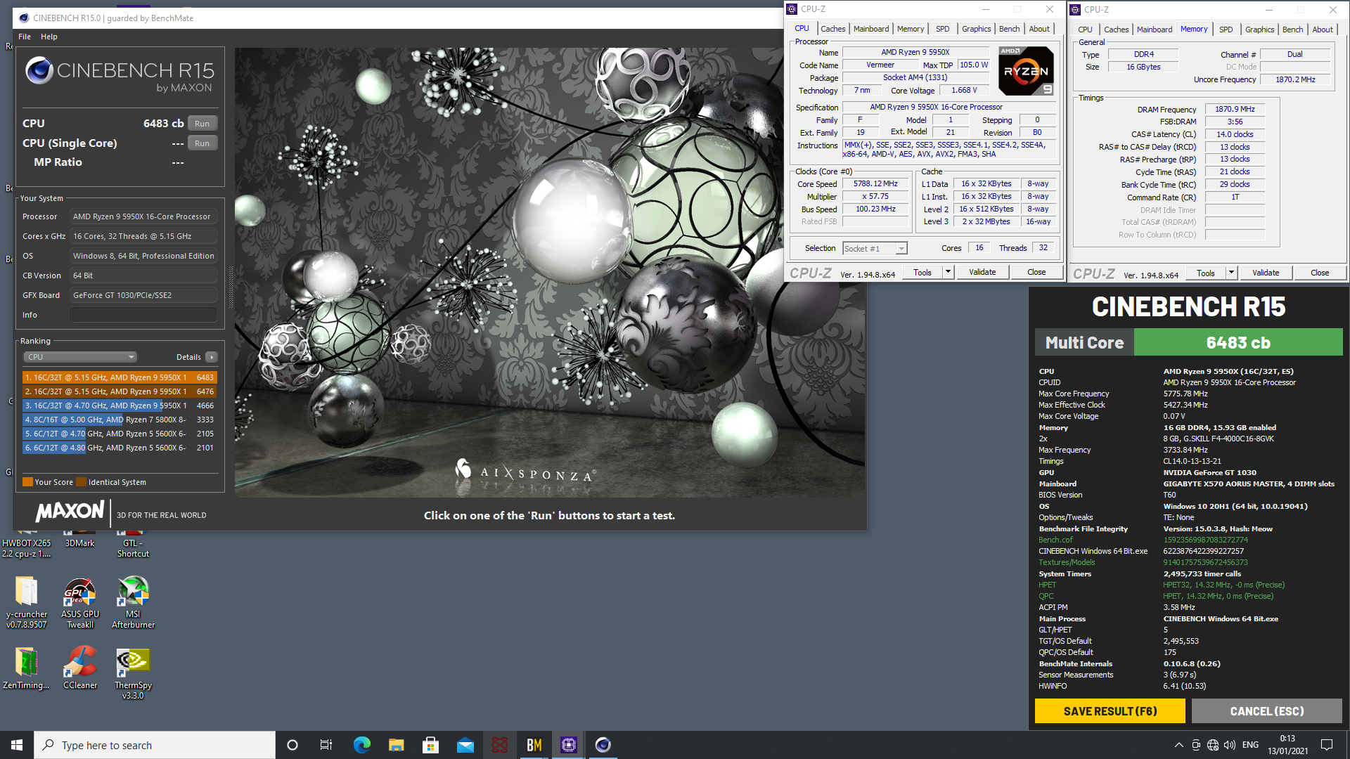Click the Your Score orange swatch
The image size is (1350, 759).
[x=28, y=482]
